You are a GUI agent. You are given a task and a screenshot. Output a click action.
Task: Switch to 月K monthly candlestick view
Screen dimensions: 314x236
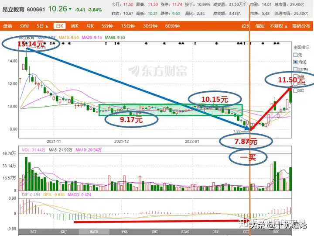[x=90, y=26]
